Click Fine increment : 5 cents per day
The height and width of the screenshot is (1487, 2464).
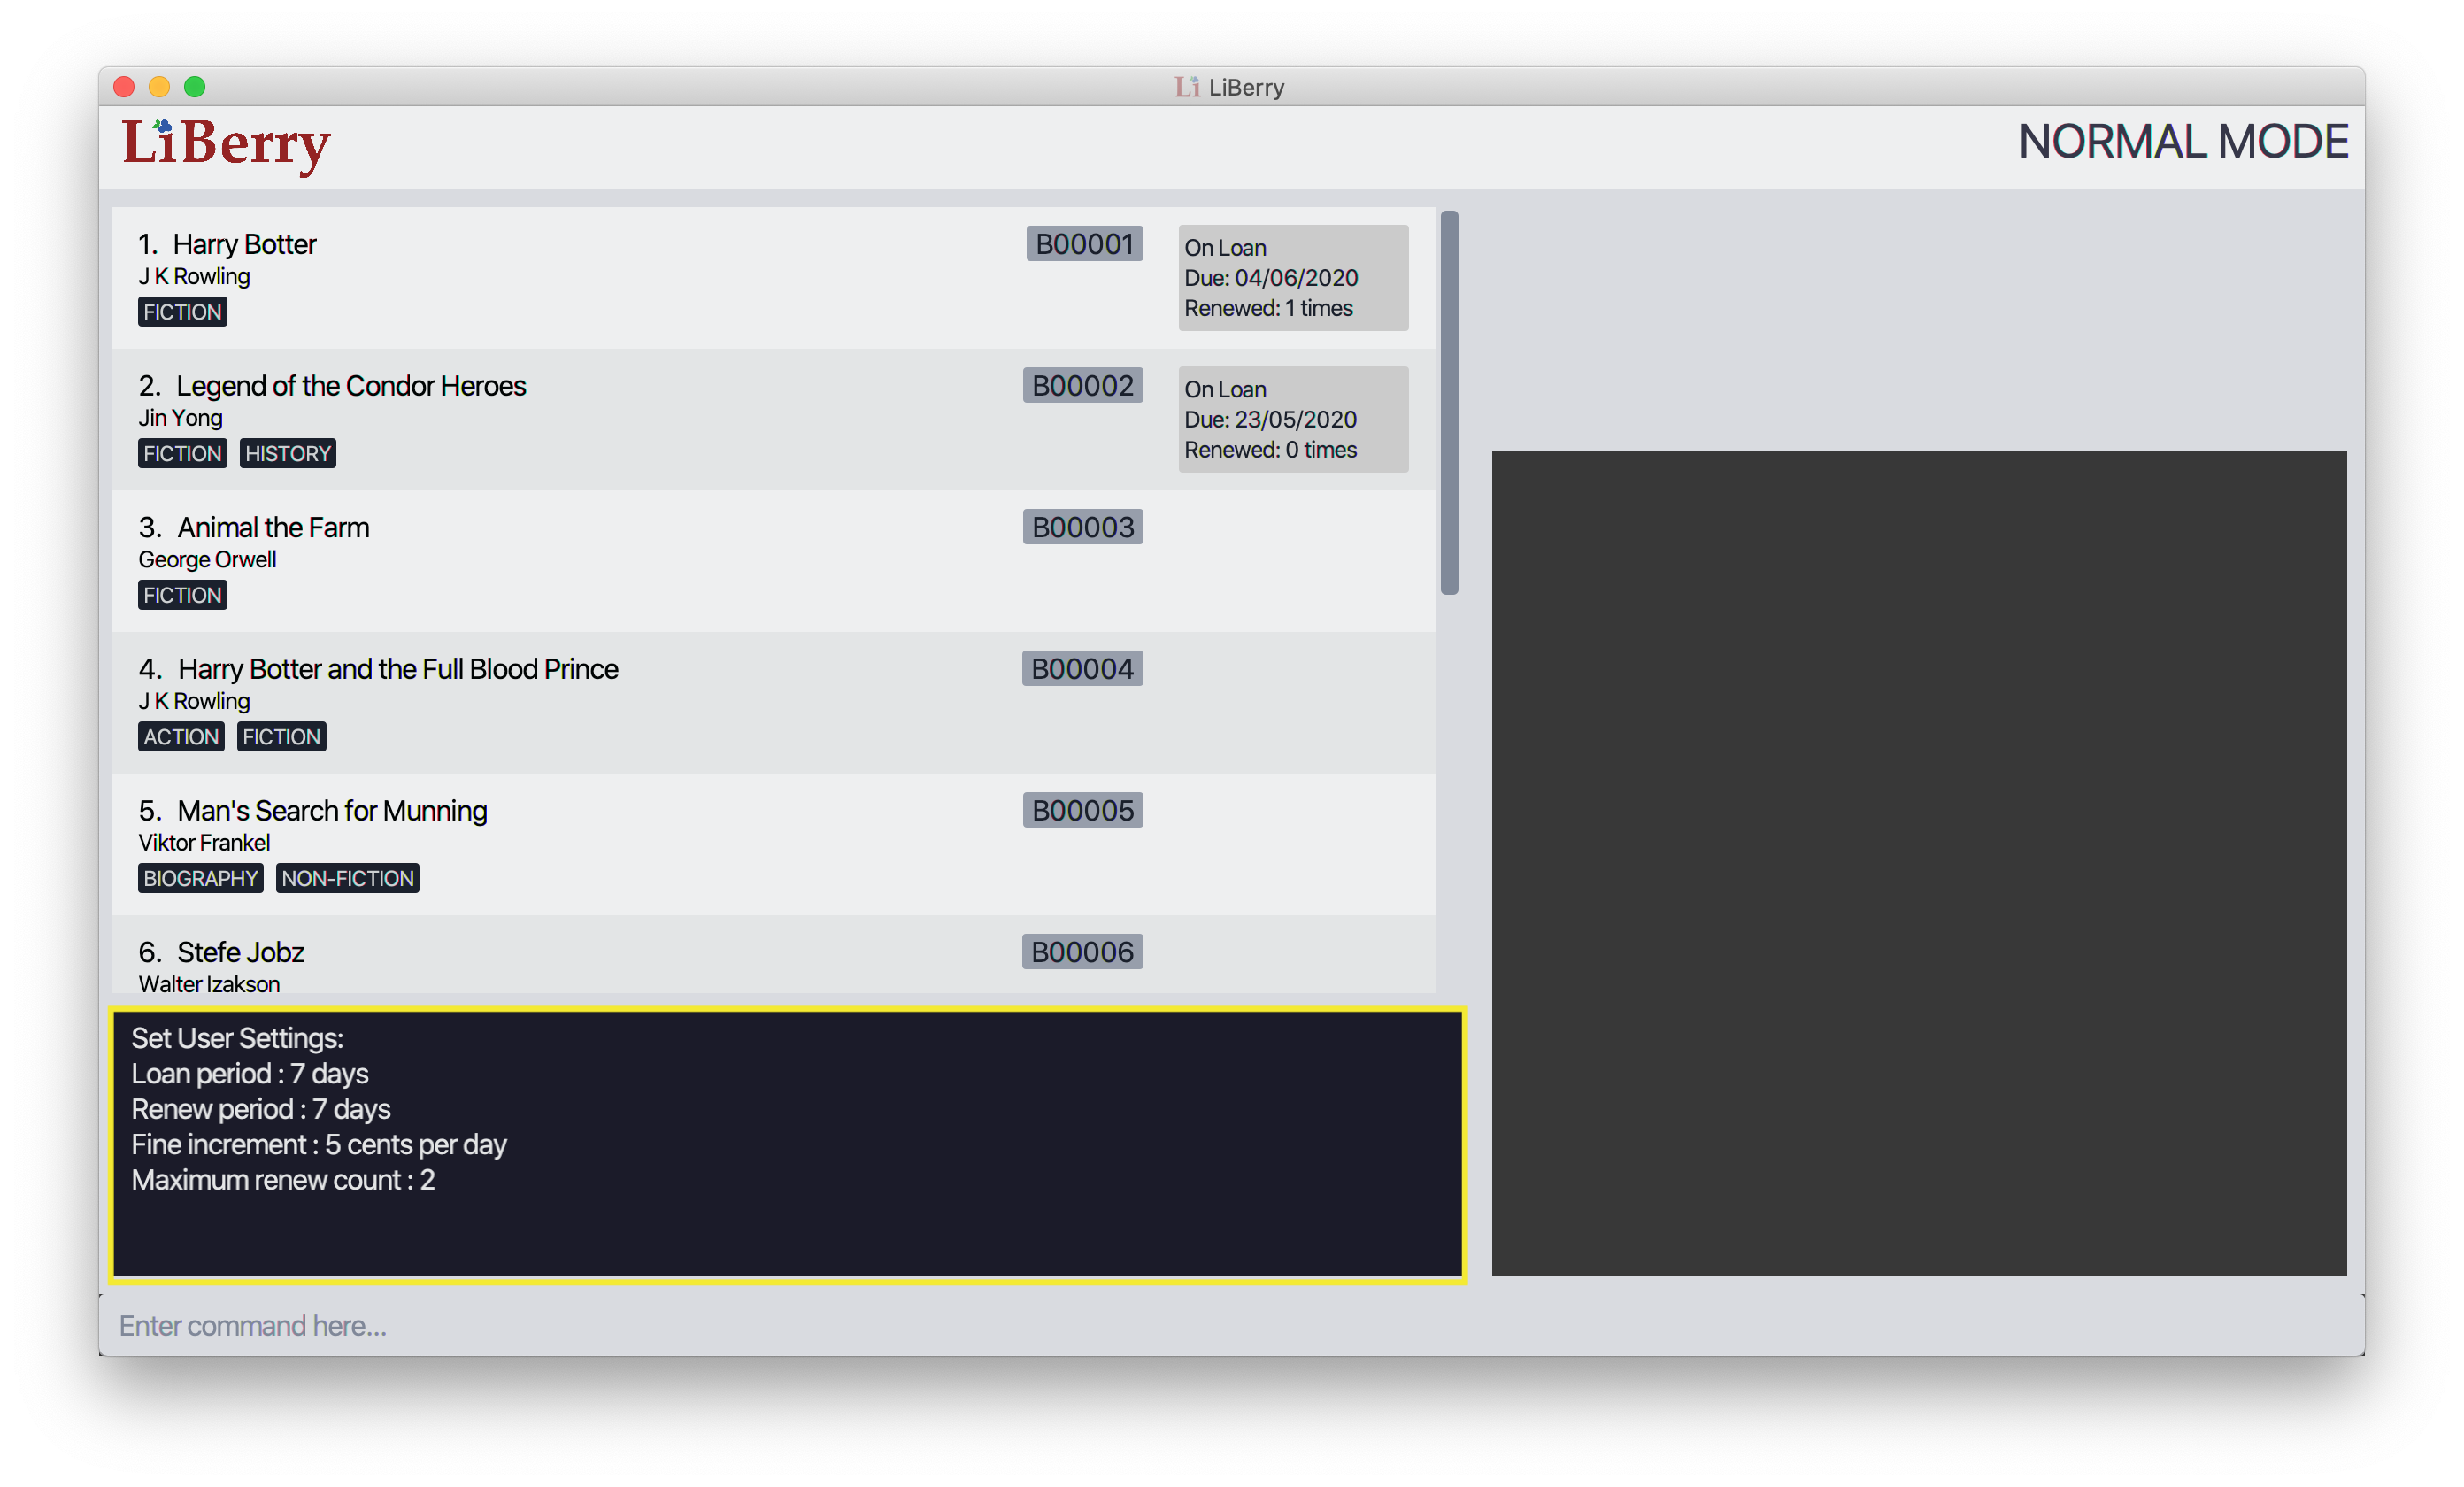tap(319, 1145)
